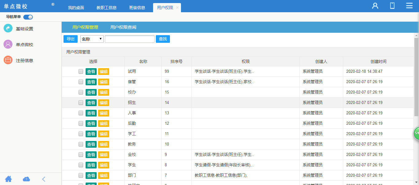Click the 查找 search button
This screenshot has height=185, width=419.
click(x=163, y=39)
